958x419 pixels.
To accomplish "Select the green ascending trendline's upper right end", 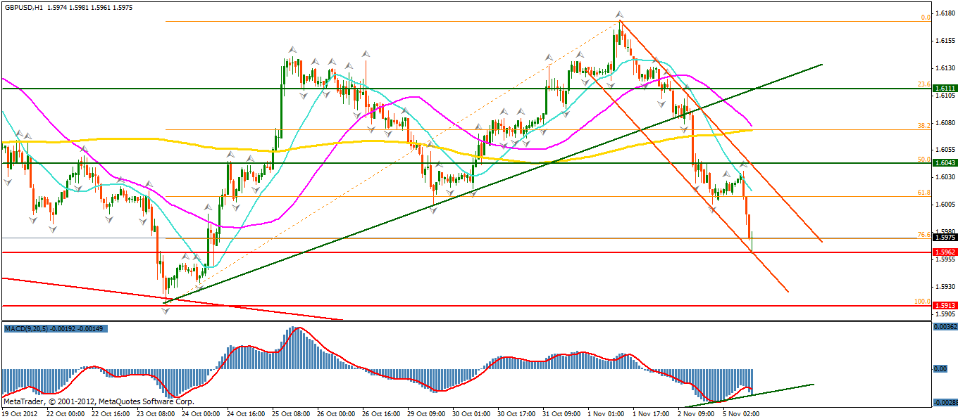I will pyautogui.click(x=821, y=65).
